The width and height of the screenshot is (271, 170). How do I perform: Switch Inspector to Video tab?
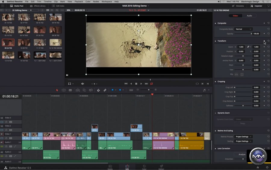(x=235, y=16)
